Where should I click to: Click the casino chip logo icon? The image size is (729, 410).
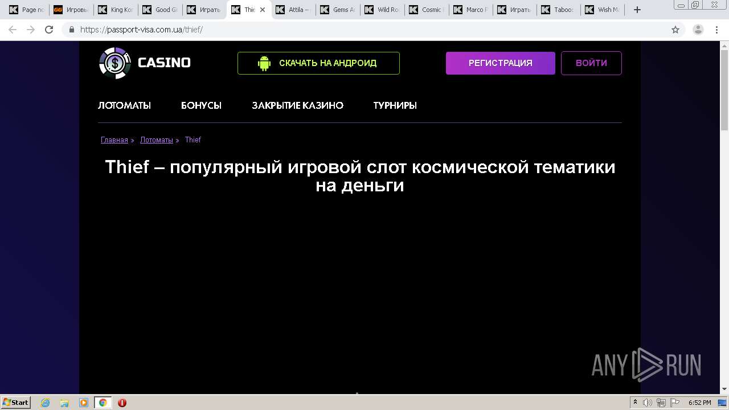(x=115, y=63)
